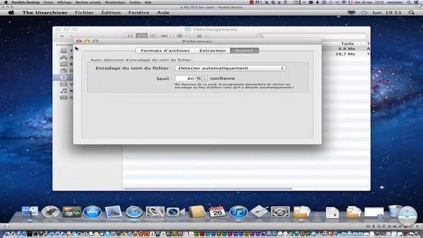The width and height of the screenshot is (423, 238).
Task: Select Applications icon in Finder sidebar
Action: tap(63, 58)
